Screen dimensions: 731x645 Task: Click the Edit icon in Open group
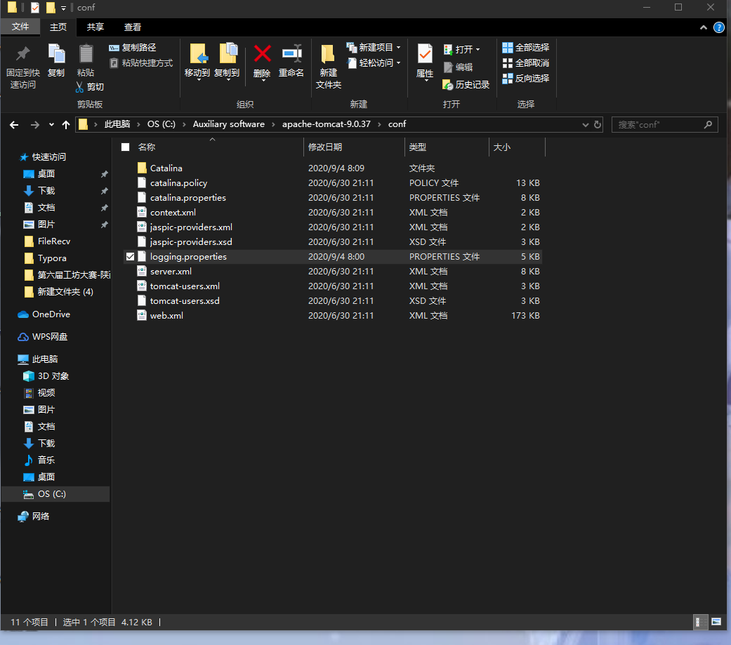pyautogui.click(x=448, y=67)
